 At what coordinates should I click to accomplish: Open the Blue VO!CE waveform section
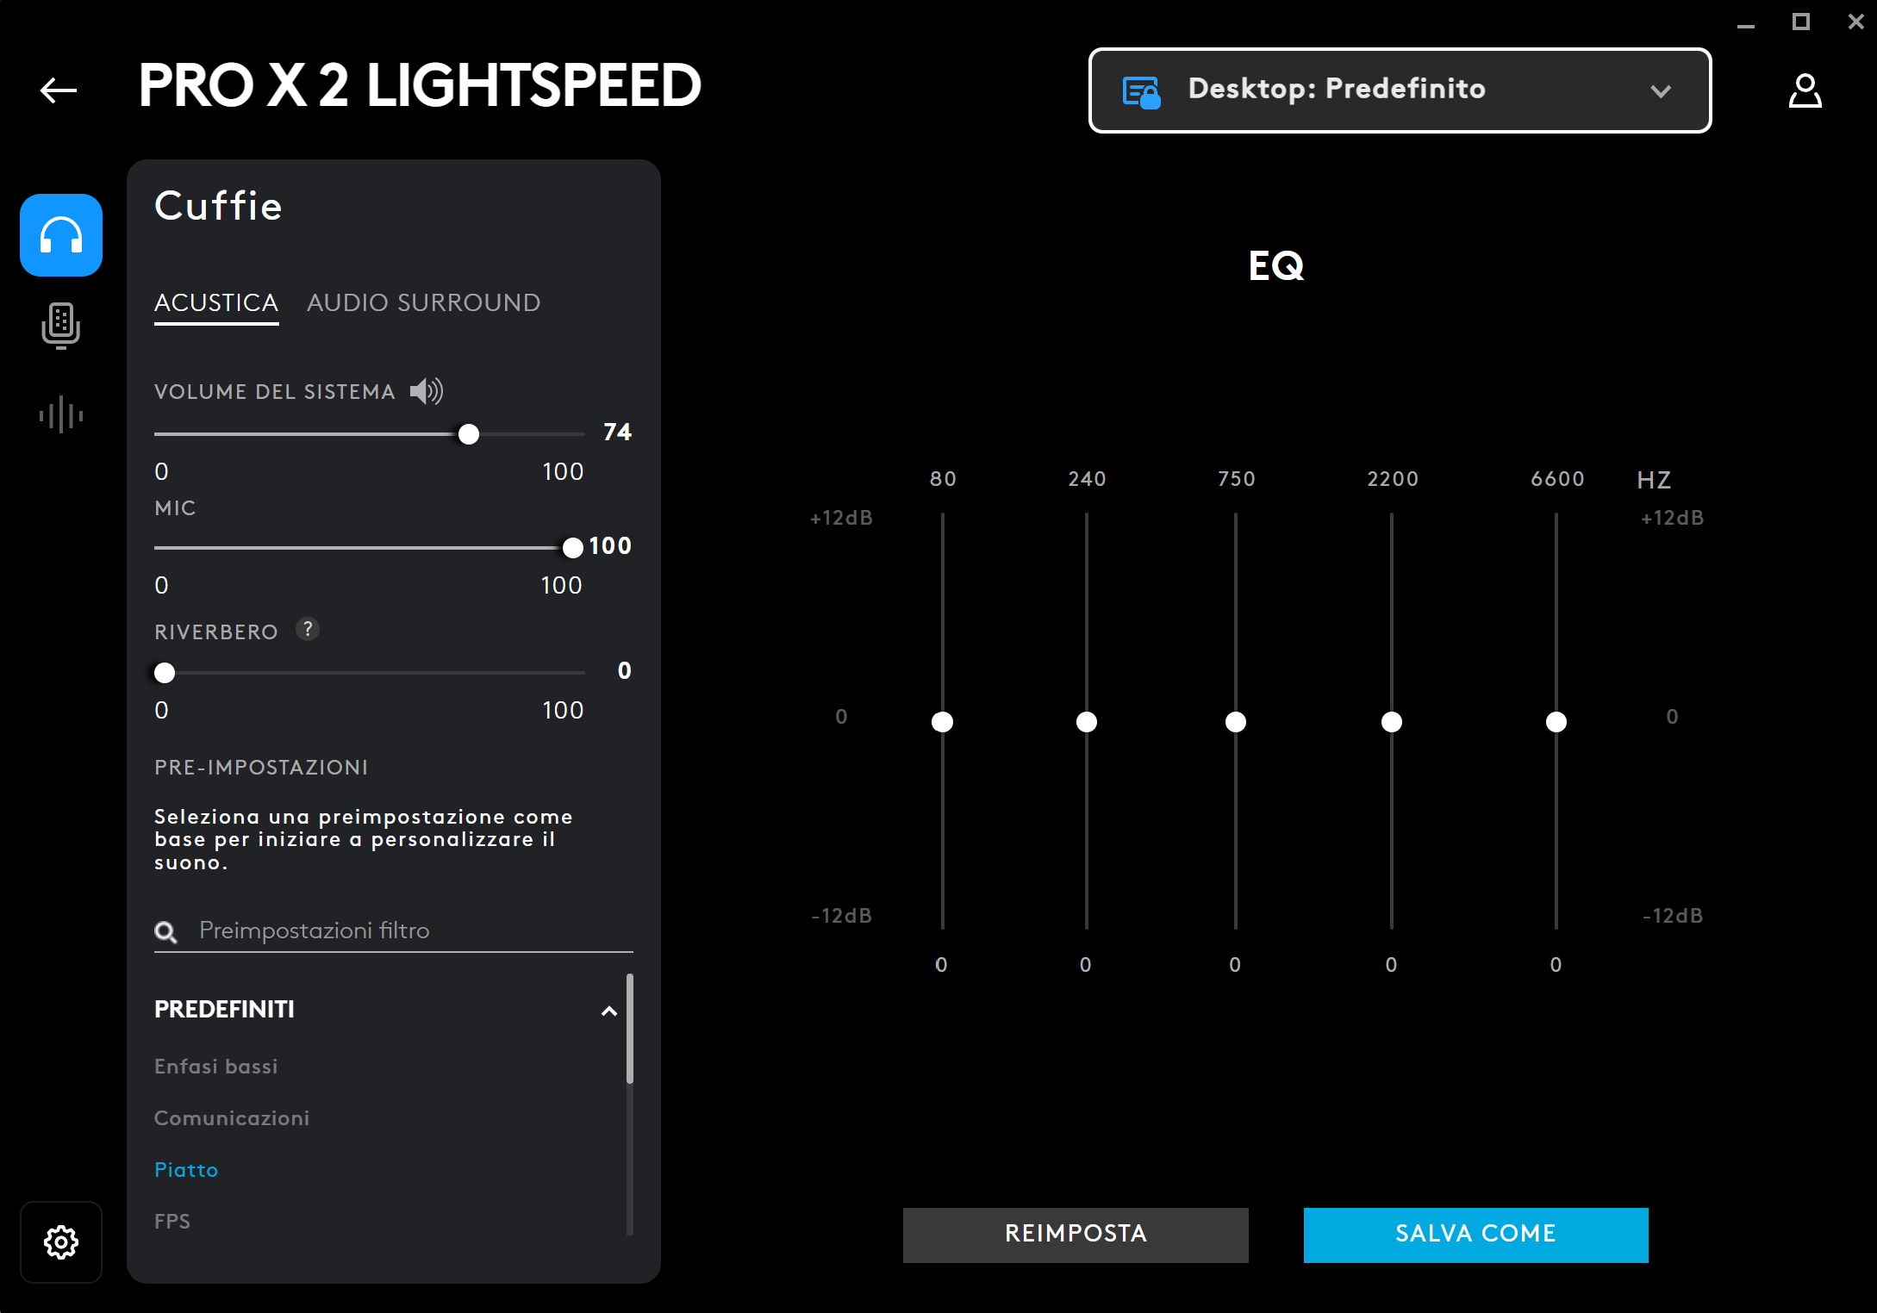point(61,415)
